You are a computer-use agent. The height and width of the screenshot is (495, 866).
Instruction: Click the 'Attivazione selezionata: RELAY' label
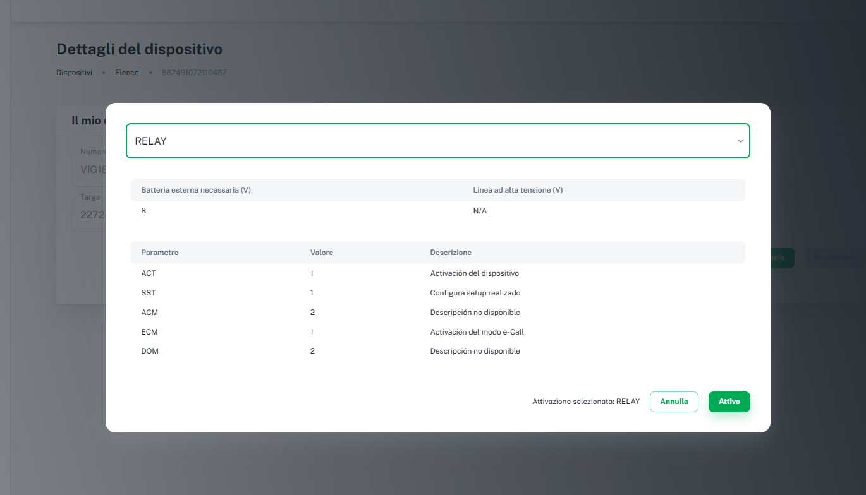[x=585, y=402]
